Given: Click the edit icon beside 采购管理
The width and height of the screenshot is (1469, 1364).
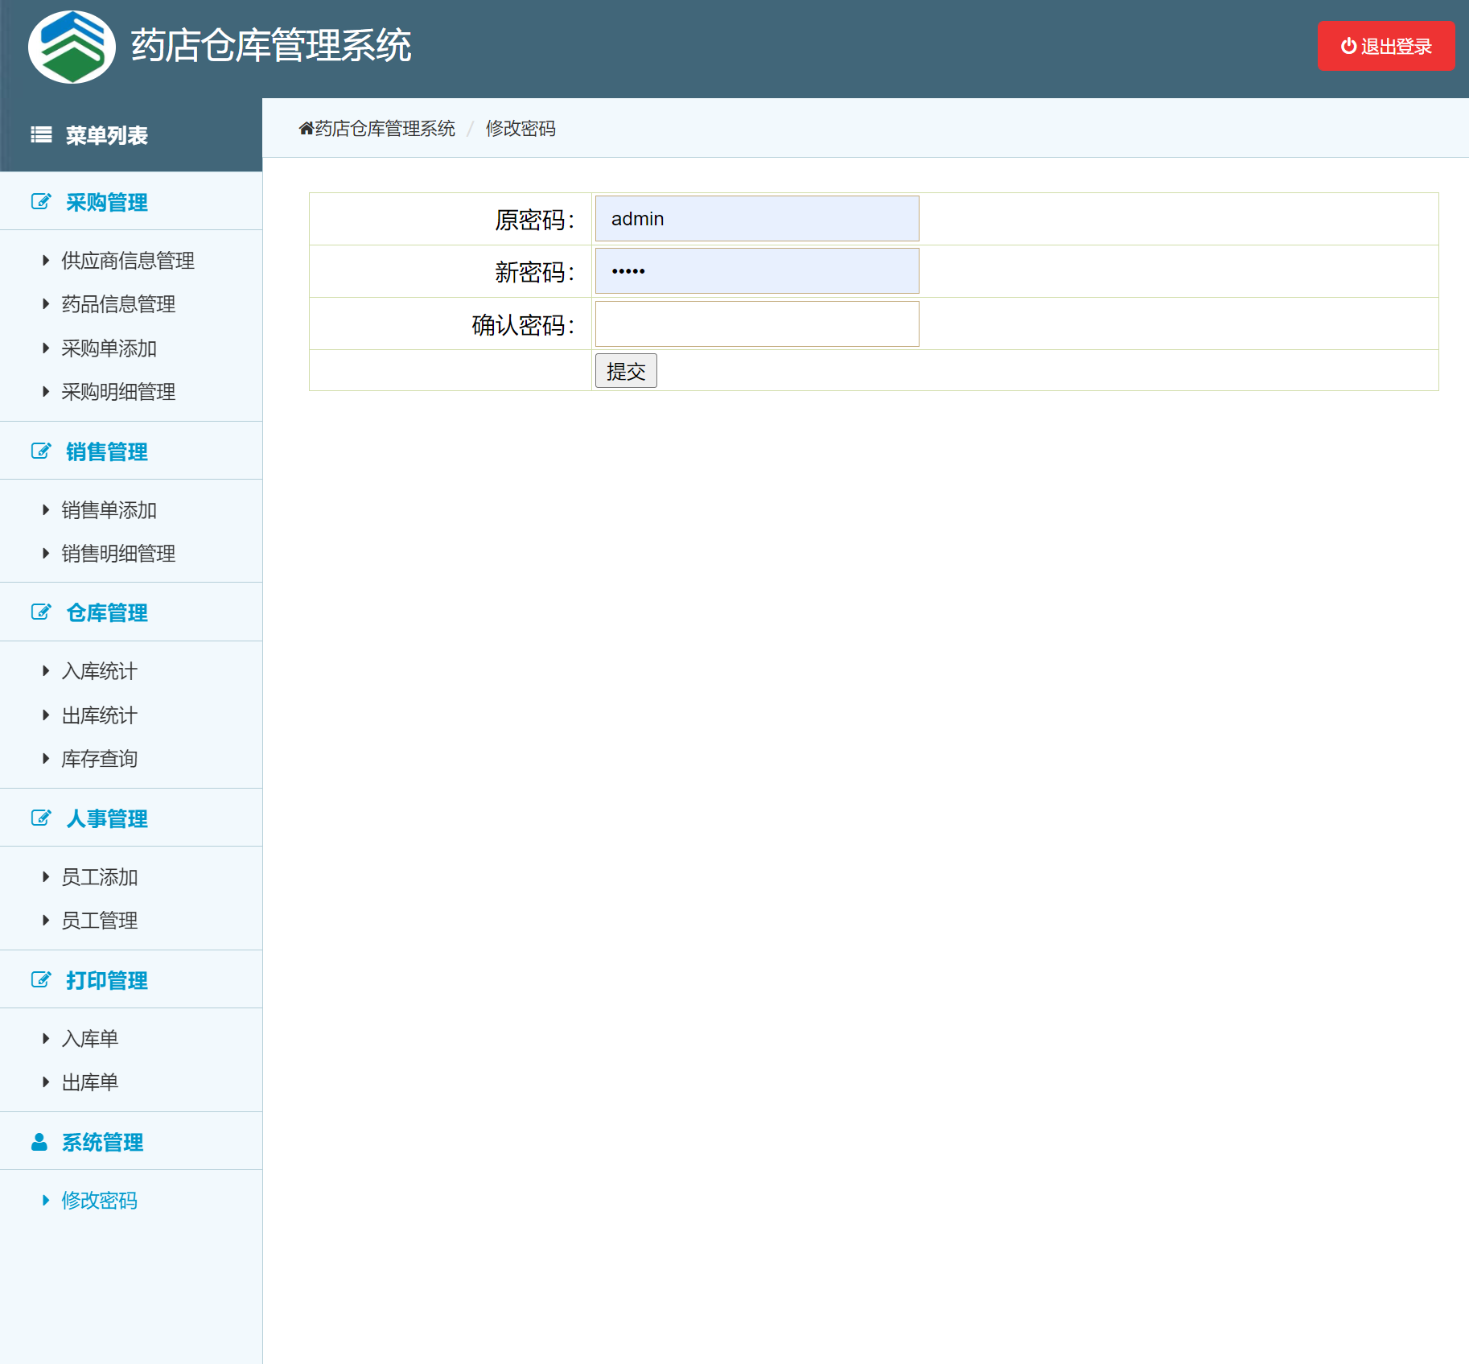Looking at the screenshot, I should [40, 202].
